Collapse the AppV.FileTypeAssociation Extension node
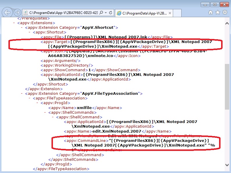The image size is (231, 173). [x=22, y=94]
